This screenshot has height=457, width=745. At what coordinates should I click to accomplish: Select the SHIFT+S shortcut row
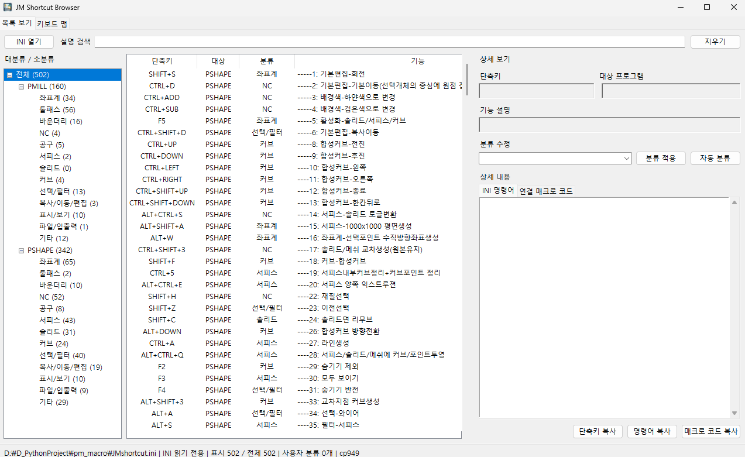click(294, 74)
